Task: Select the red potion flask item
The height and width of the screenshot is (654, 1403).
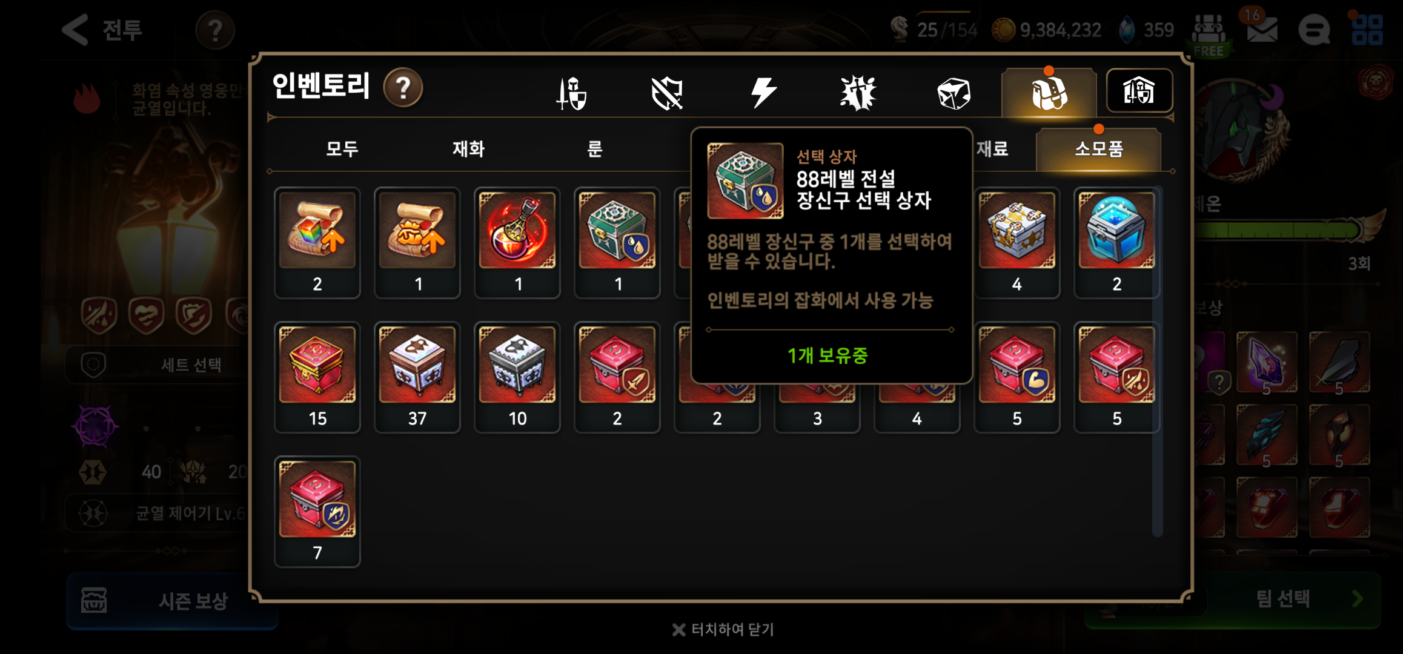Action: tap(517, 242)
